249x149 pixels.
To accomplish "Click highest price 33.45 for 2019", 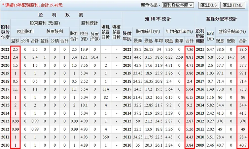I will coord(138,73).
